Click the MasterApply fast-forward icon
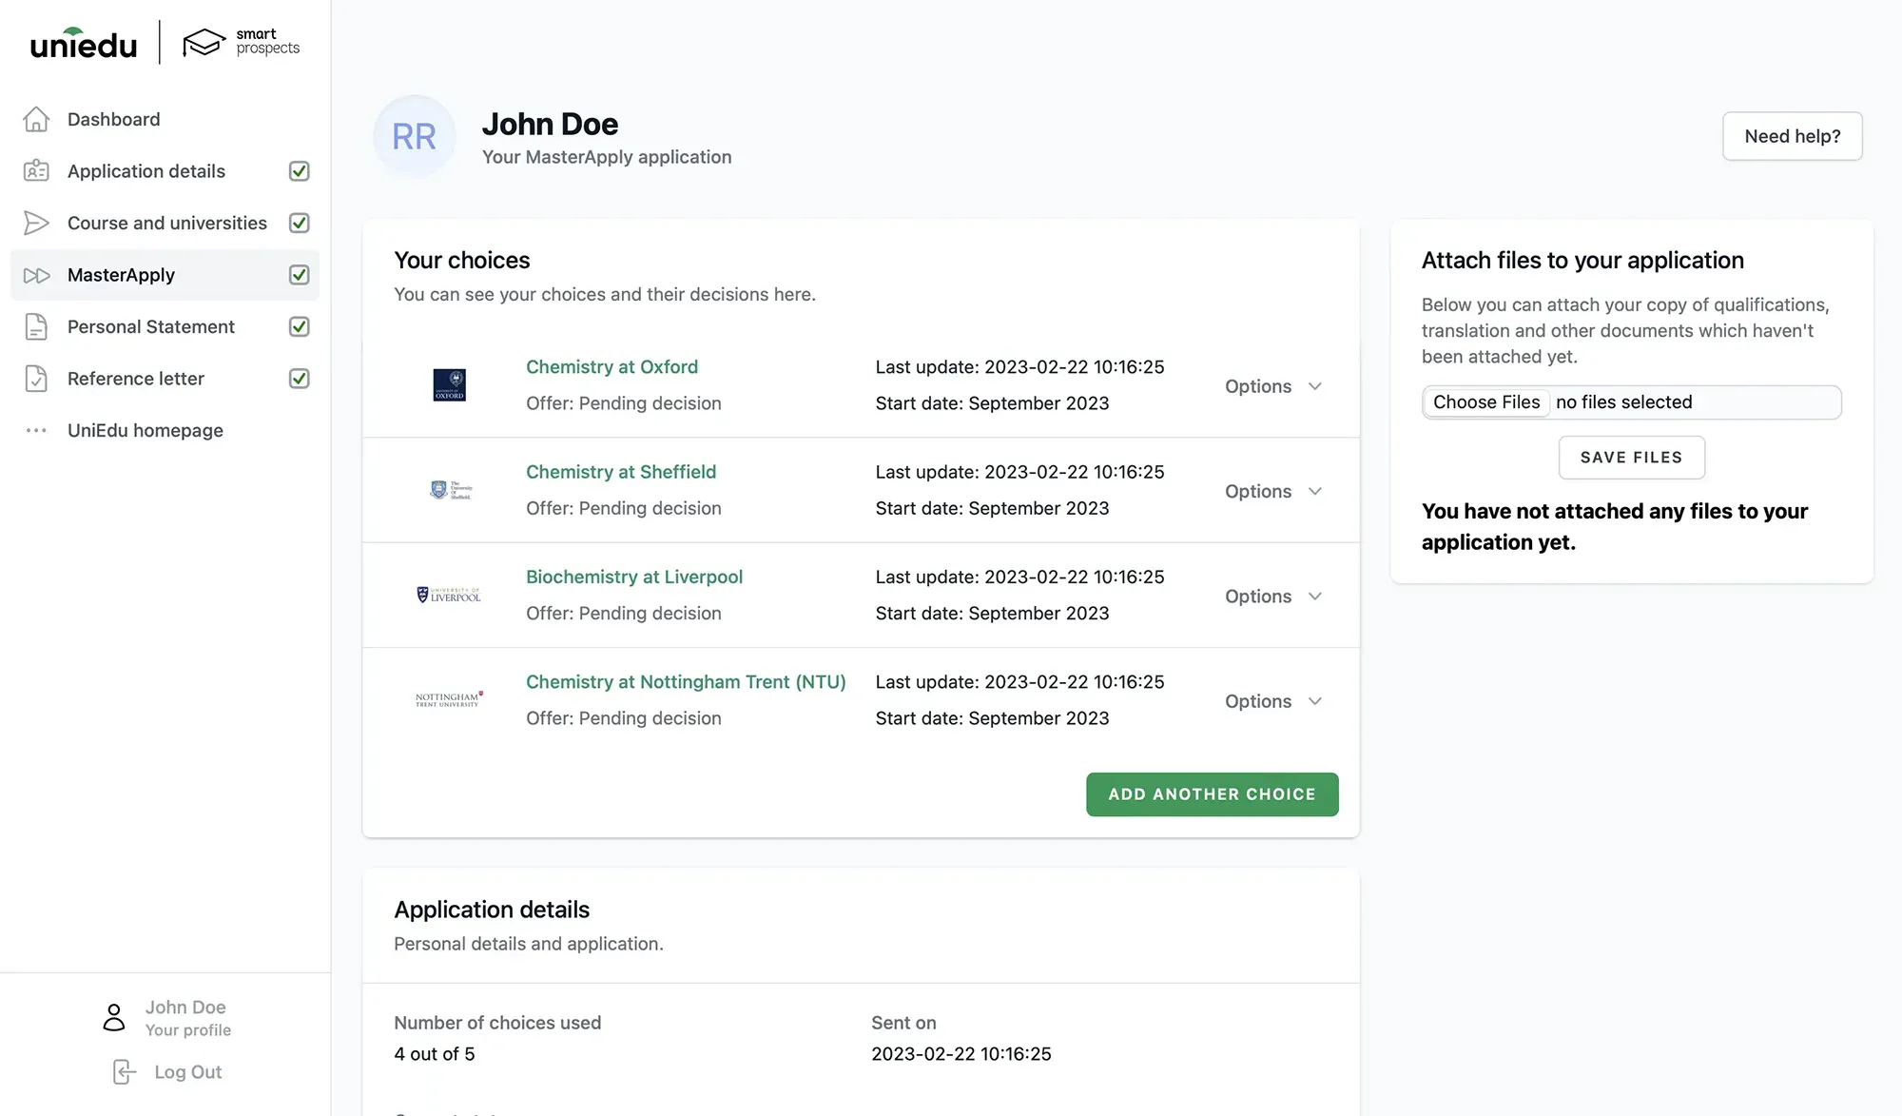 coord(36,275)
